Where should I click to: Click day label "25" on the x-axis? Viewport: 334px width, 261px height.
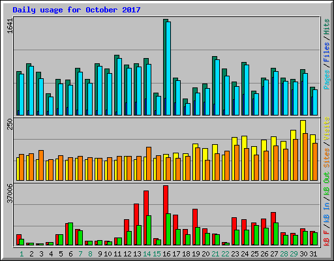(254, 254)
